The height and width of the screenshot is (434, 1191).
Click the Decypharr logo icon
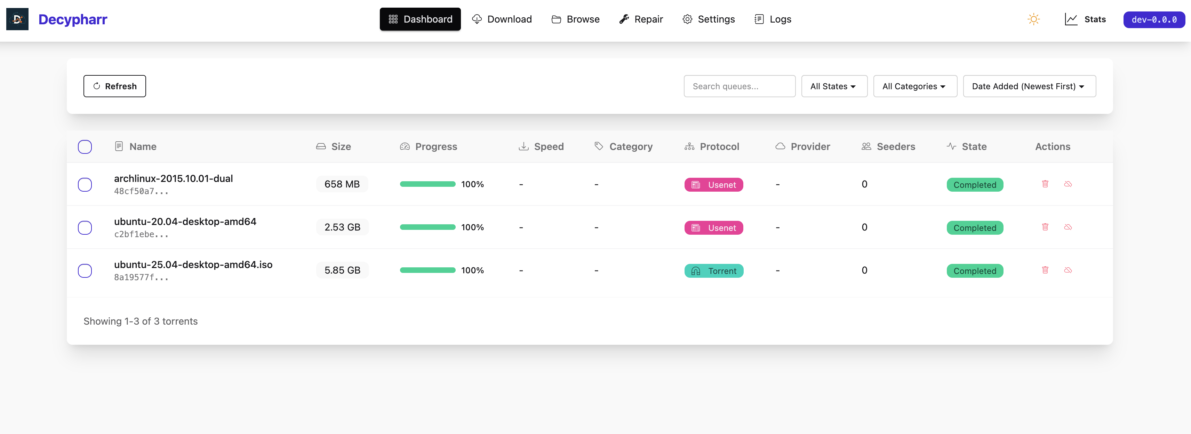[17, 19]
